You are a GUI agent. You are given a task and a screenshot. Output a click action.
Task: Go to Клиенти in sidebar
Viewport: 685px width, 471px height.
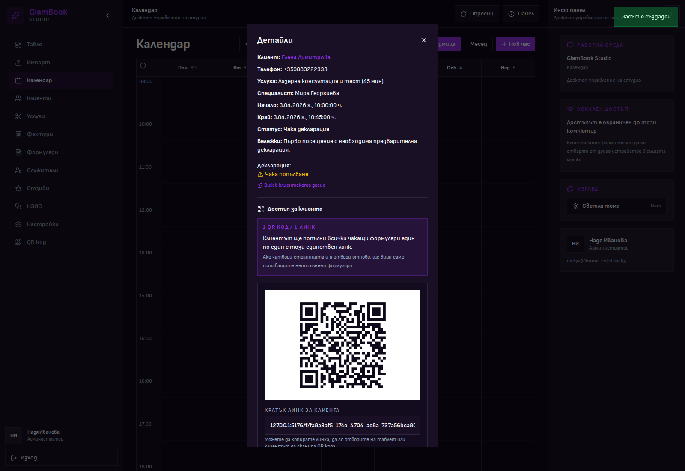coord(39,98)
